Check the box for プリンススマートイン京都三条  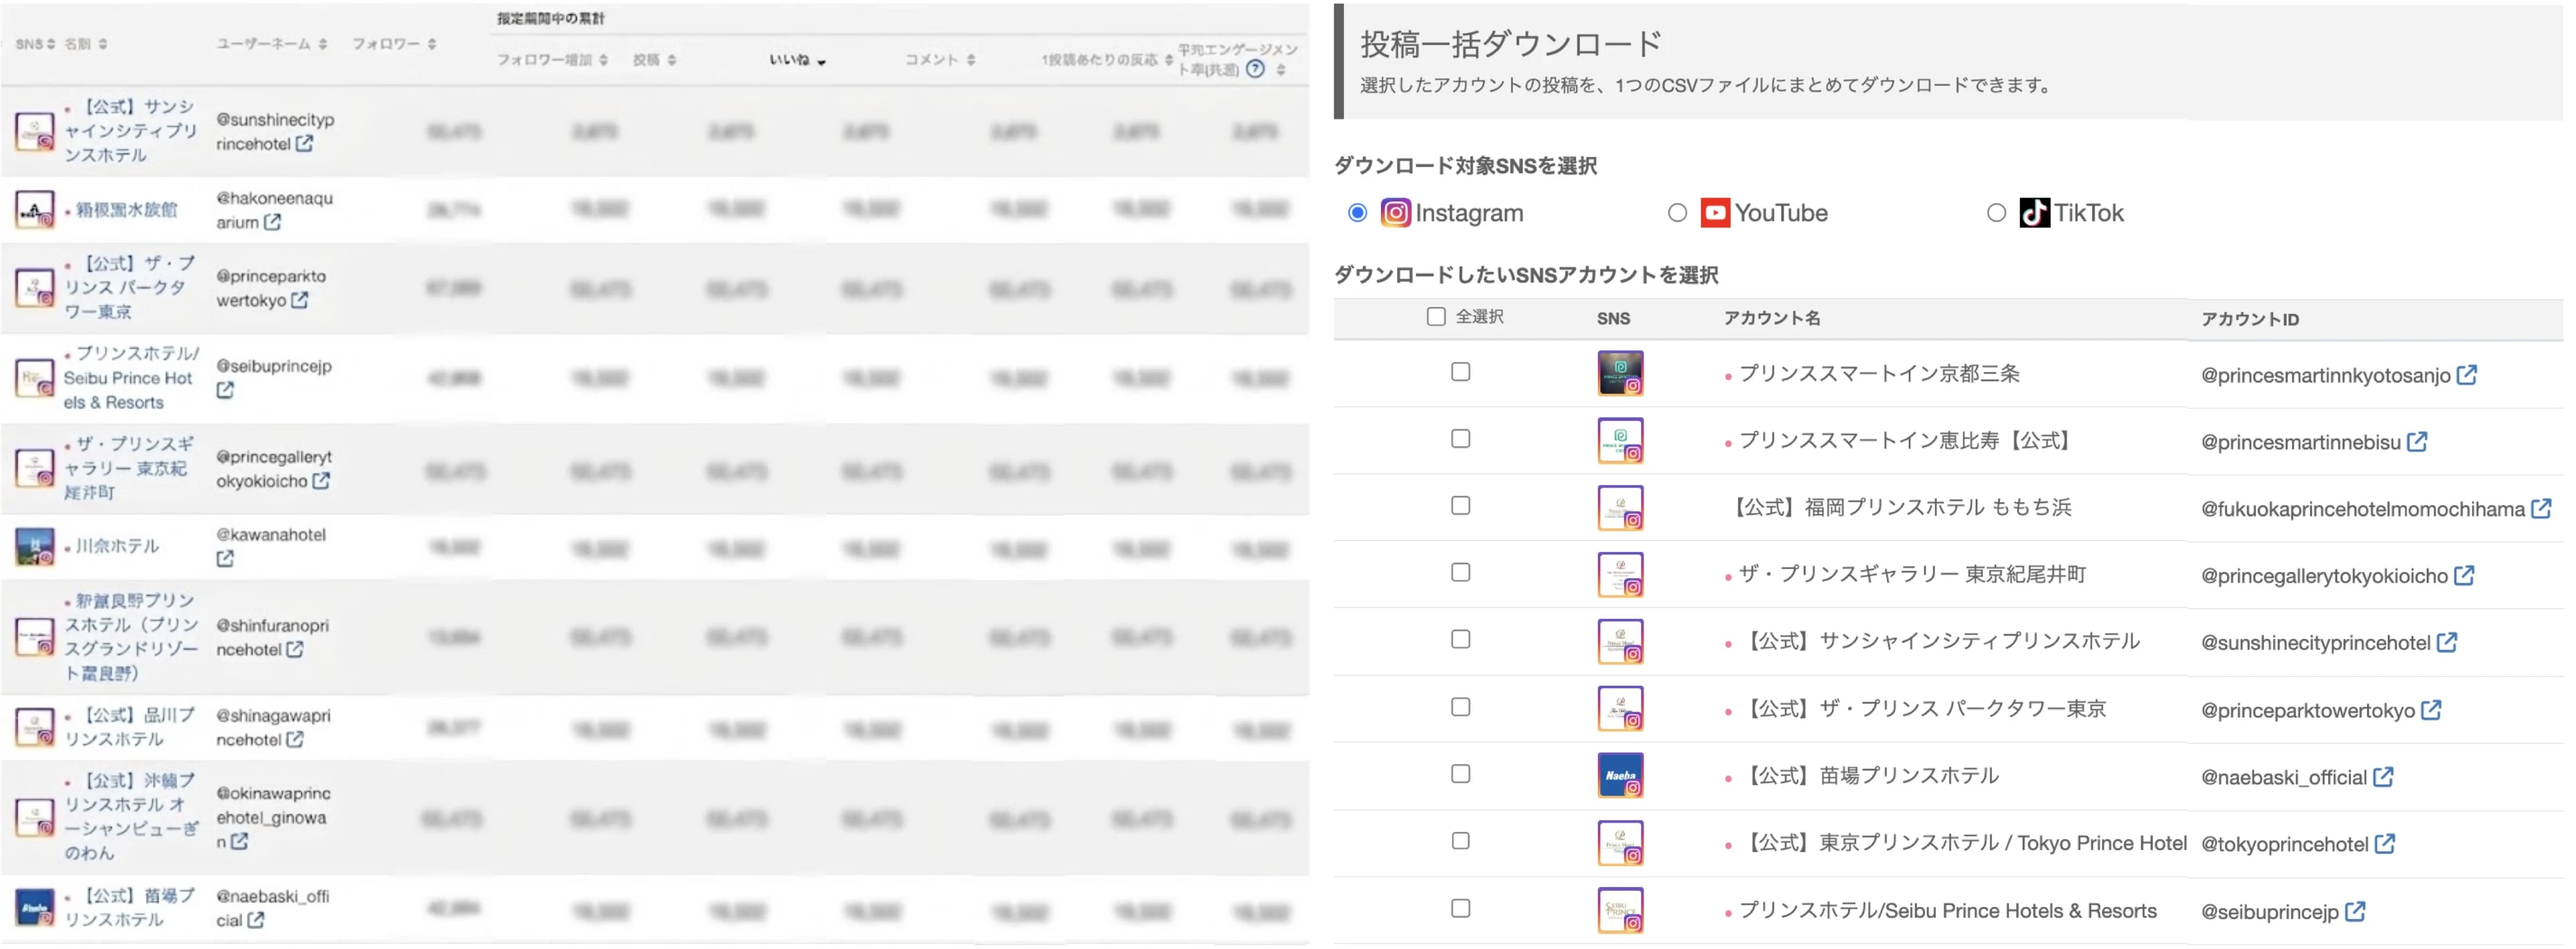(x=1461, y=372)
